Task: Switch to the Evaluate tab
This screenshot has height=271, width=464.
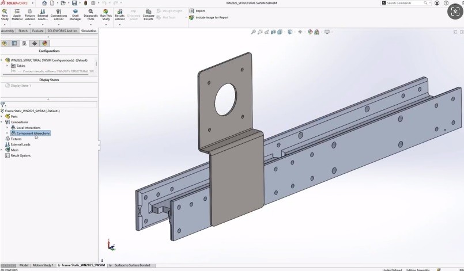Action: pyautogui.click(x=37, y=30)
